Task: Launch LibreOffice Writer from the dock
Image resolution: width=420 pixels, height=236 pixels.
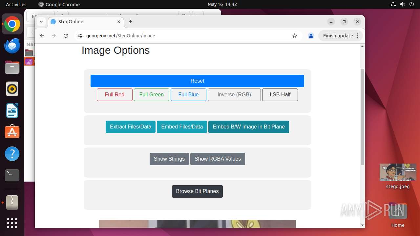Action: coord(12,110)
